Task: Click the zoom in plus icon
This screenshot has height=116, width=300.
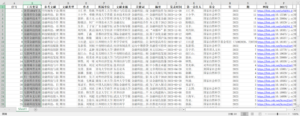Action: [289, 114]
